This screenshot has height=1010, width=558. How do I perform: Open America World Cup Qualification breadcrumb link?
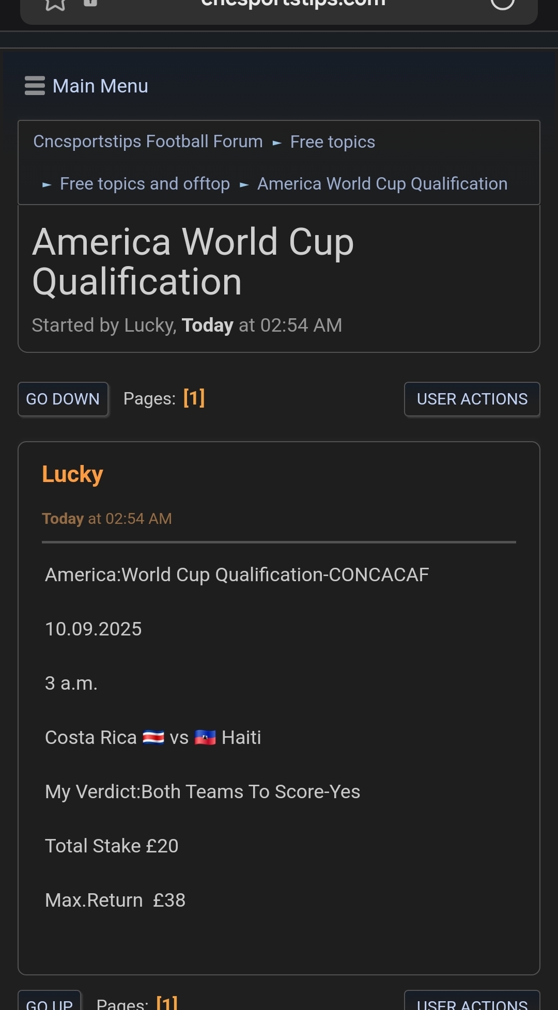click(382, 184)
